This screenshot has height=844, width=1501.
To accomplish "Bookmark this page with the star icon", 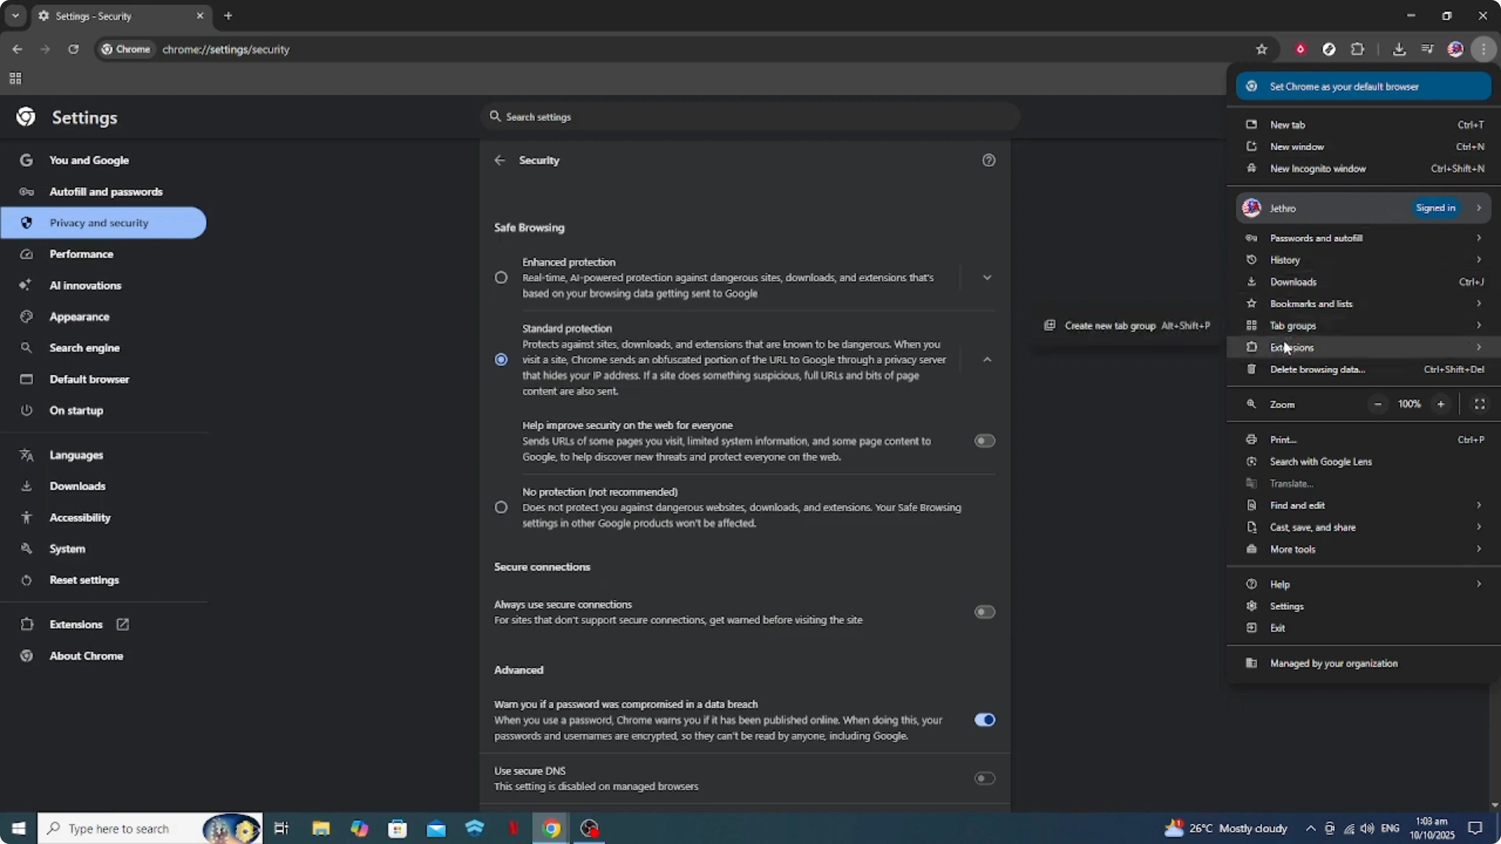I will pyautogui.click(x=1262, y=49).
